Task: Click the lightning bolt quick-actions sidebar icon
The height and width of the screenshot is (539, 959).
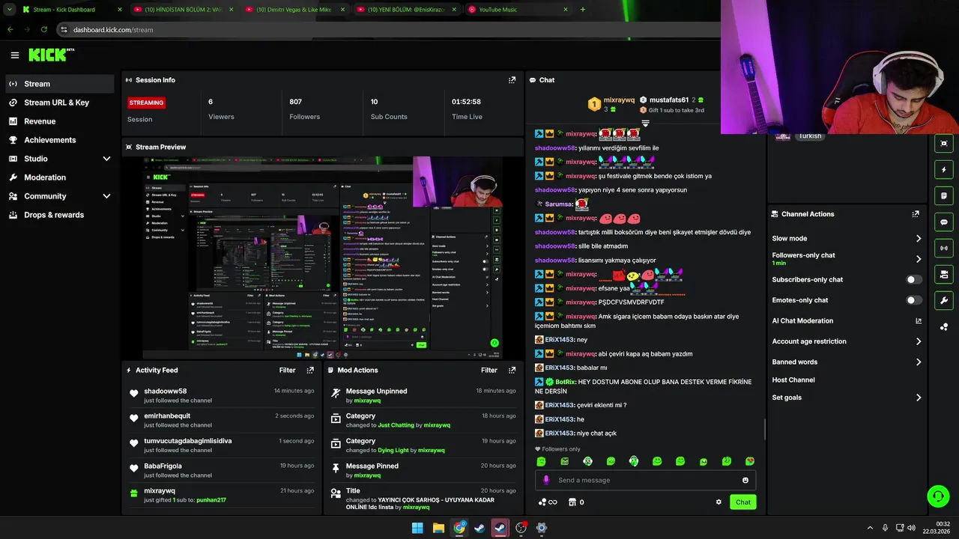Action: [944, 169]
